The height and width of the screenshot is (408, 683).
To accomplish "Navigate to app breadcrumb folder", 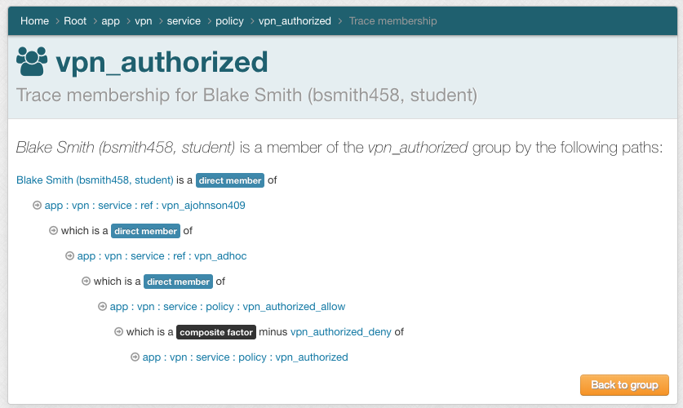I will point(110,21).
